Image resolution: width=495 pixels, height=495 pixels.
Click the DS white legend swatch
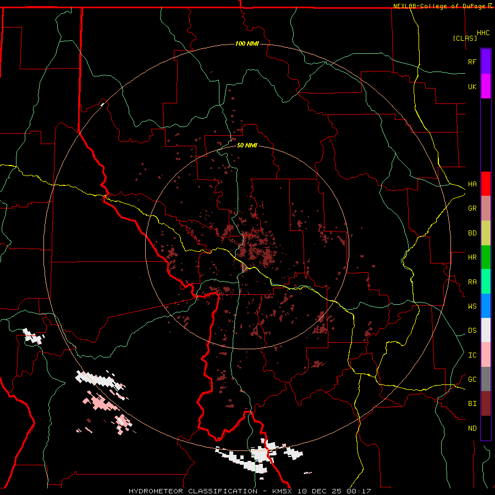coord(486,330)
